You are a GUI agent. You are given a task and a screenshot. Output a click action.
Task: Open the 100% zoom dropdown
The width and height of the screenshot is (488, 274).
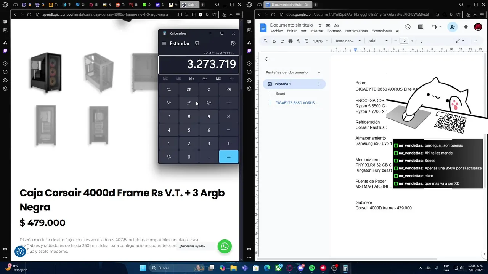click(x=320, y=41)
